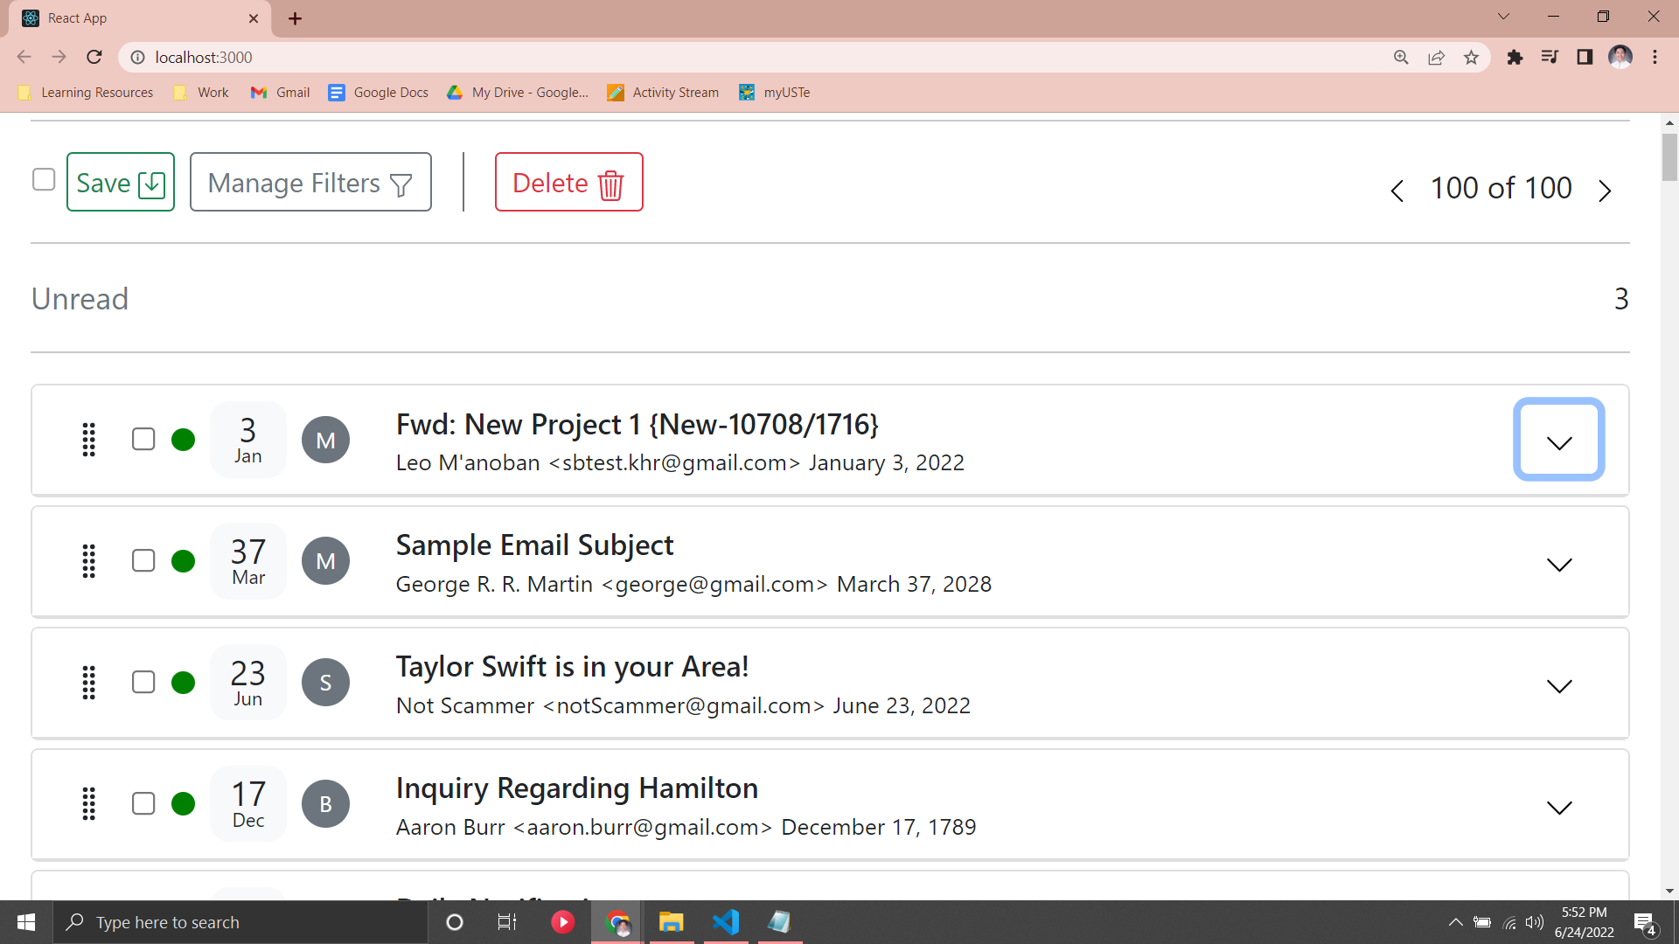Expand the Taylor Swift is in your Area email
The image size is (1679, 944).
(x=1558, y=686)
